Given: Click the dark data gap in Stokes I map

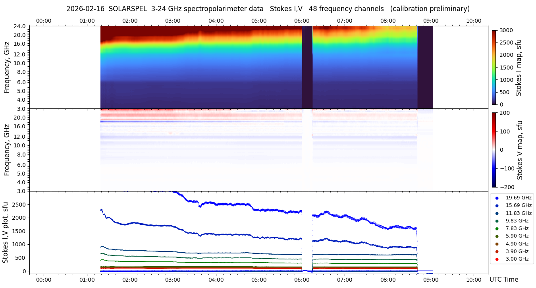Looking at the screenshot, I should (x=307, y=67).
